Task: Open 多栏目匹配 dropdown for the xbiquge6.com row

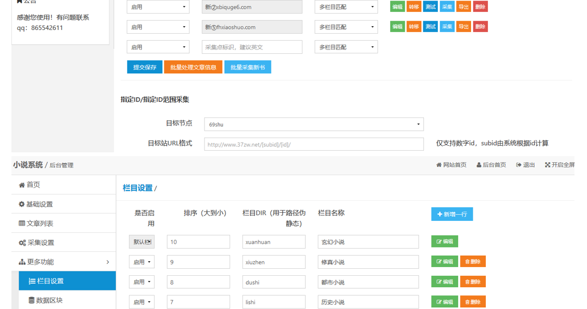Action: (346, 7)
